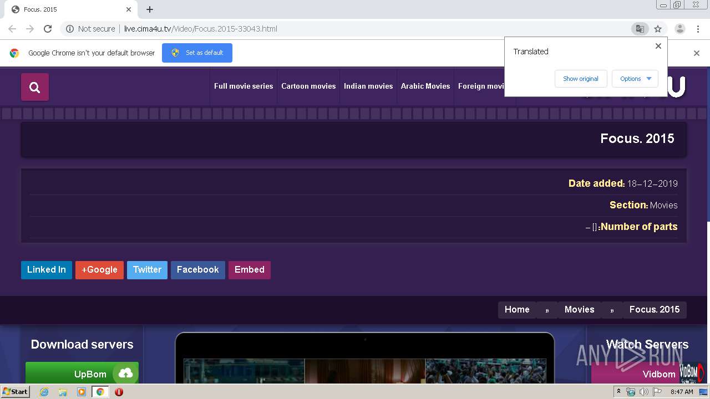This screenshot has width=710, height=399.
Task: Open Foreign movies menu item
Action: point(481,86)
